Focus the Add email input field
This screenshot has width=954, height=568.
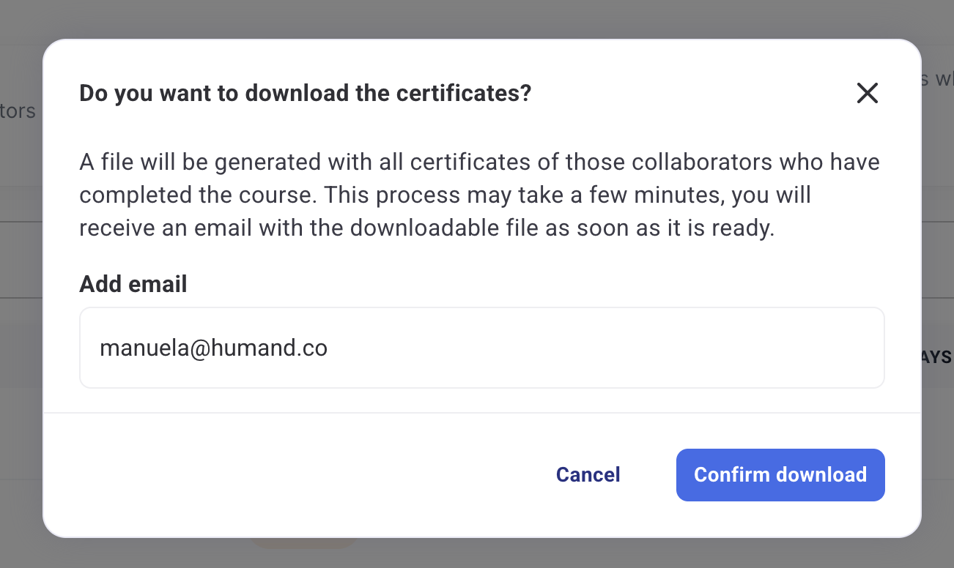point(481,348)
